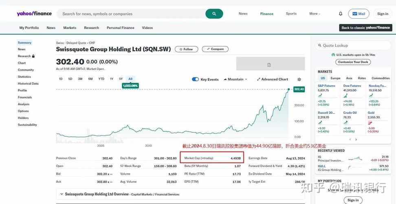The image size is (396, 204).
Task: Open Sustainability in the sidebar
Action: pos(27,125)
